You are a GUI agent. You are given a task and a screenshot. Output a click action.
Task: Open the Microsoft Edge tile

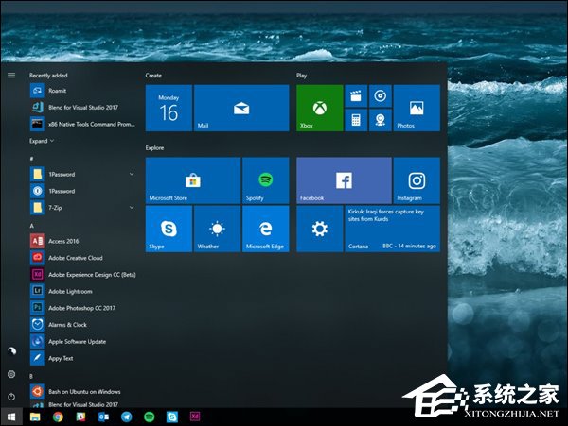click(x=266, y=229)
